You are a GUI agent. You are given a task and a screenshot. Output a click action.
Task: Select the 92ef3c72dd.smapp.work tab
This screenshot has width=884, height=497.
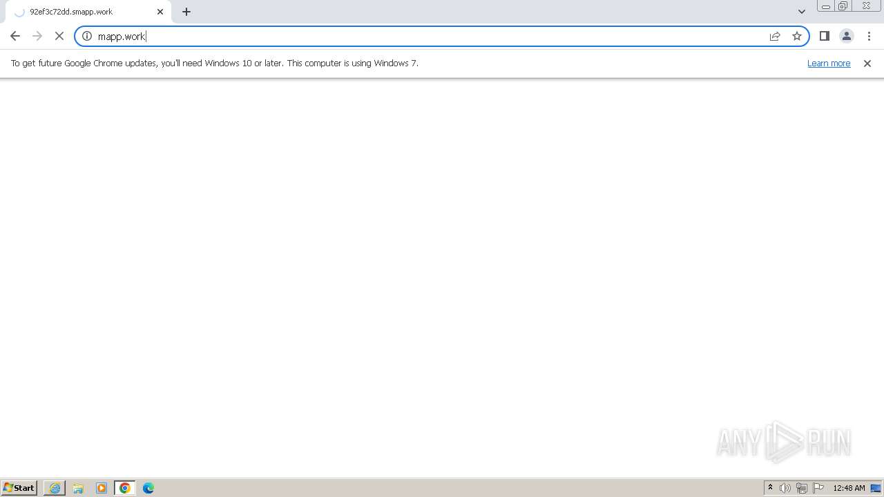point(88,12)
